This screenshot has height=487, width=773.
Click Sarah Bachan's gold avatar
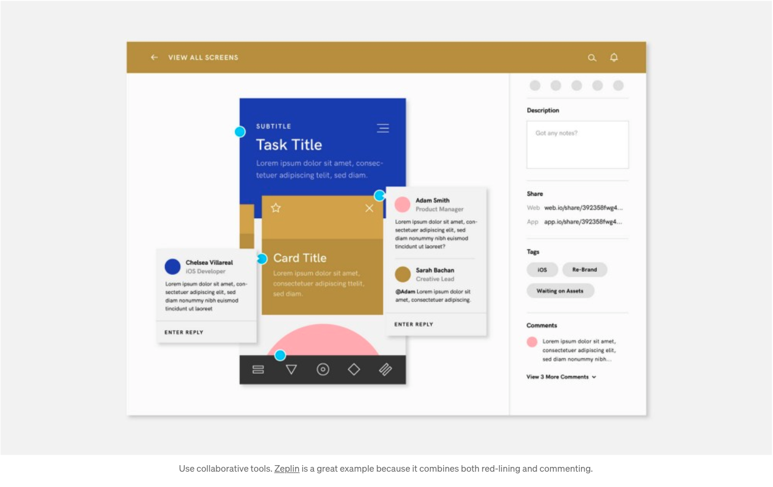pyautogui.click(x=402, y=274)
